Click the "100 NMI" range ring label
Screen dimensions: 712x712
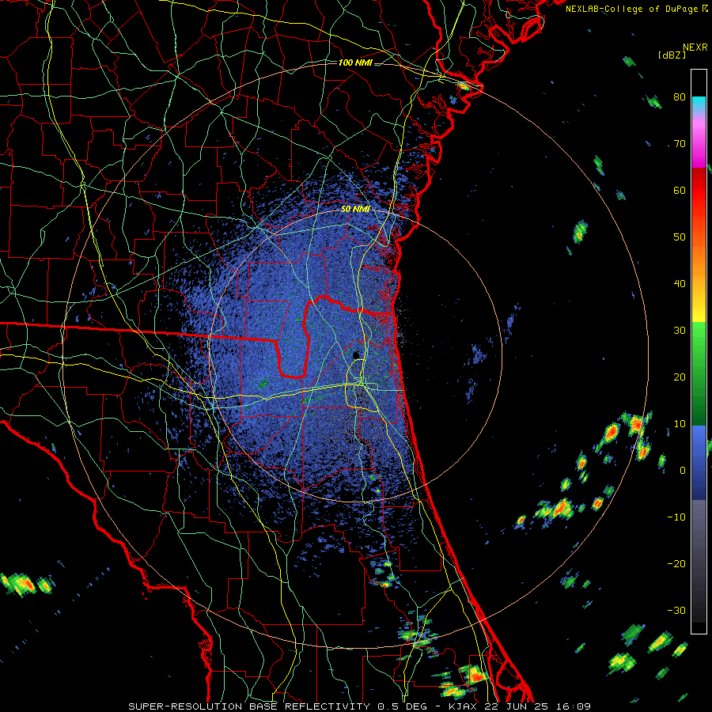click(355, 62)
